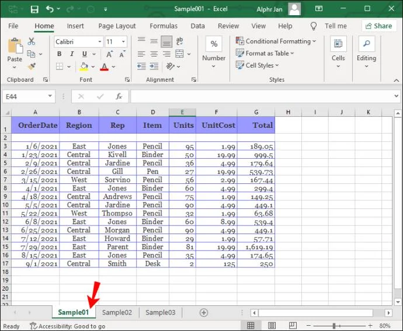The height and width of the screenshot is (331, 403).
Task: Open the Page Layout tab
Action: 117,26
